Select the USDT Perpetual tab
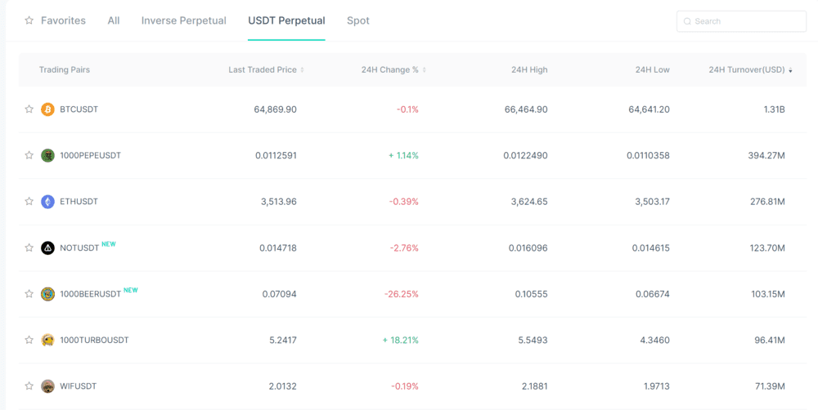Image resolution: width=818 pixels, height=410 pixels. pos(286,21)
